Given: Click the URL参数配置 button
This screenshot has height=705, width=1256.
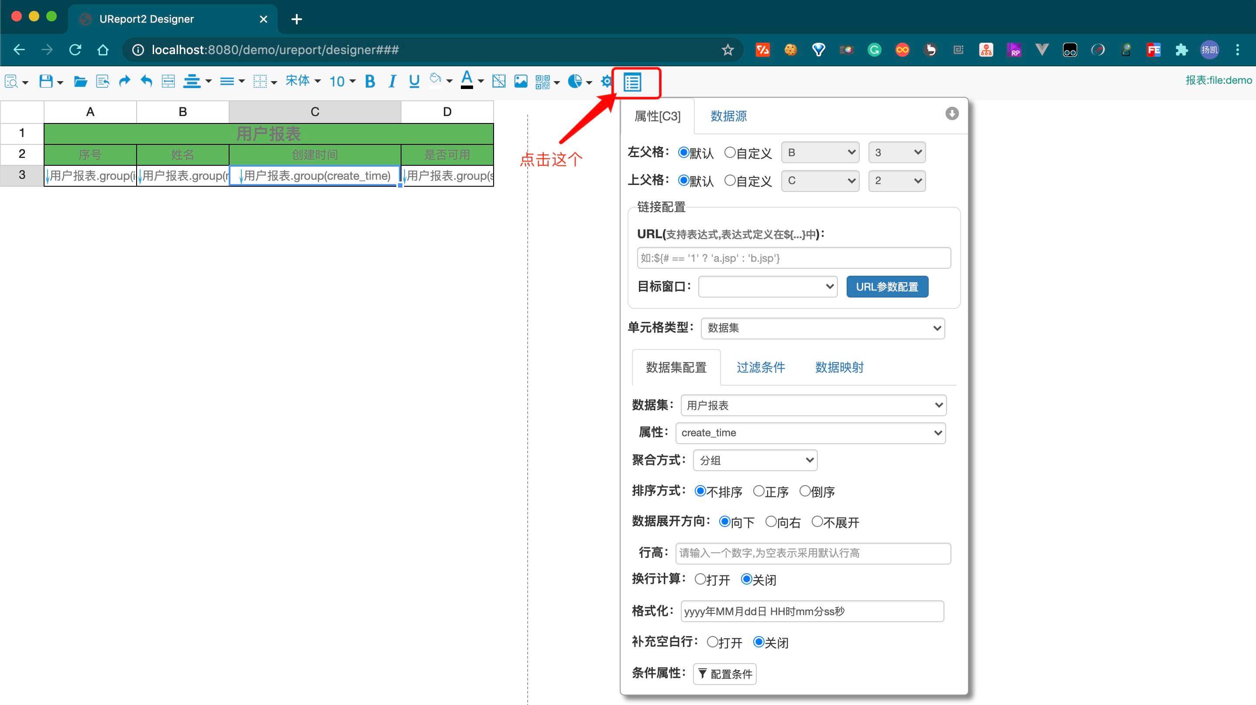Looking at the screenshot, I should pos(887,287).
